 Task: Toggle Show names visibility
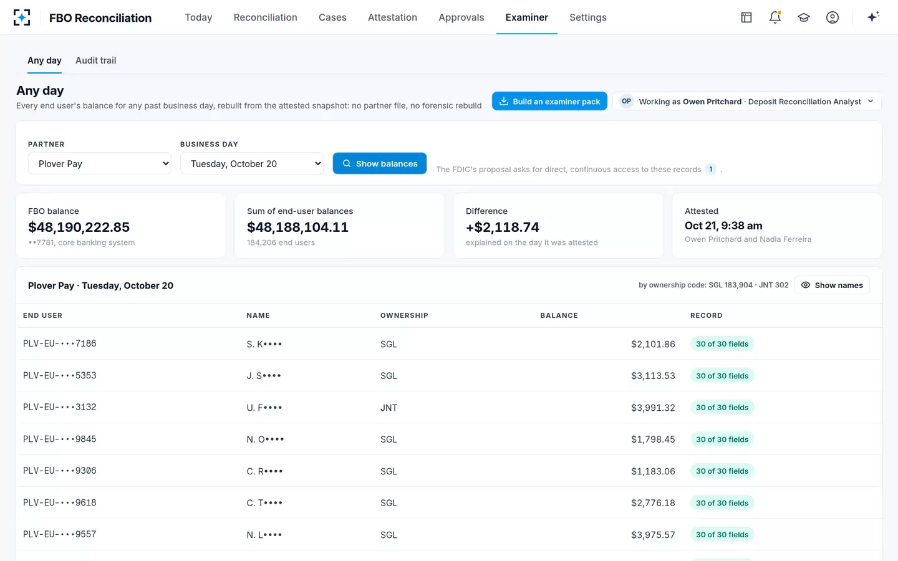tap(832, 285)
